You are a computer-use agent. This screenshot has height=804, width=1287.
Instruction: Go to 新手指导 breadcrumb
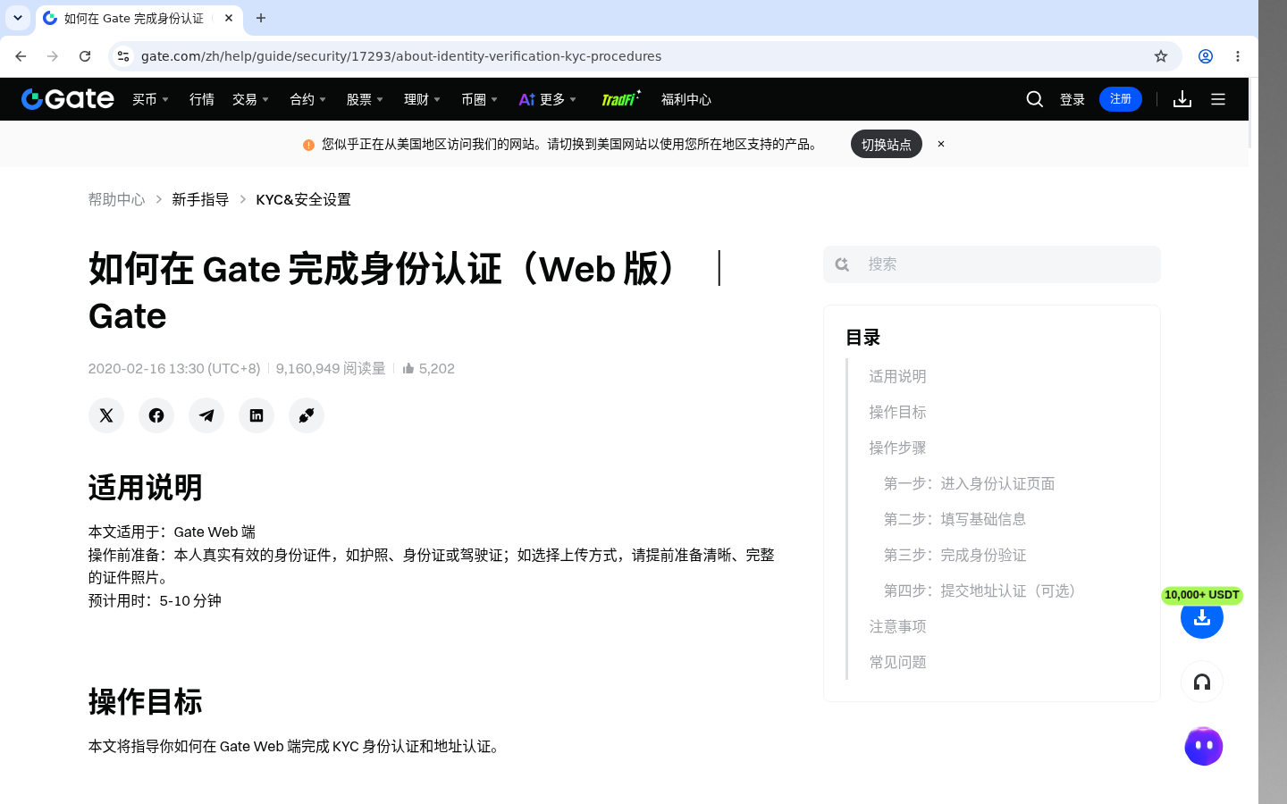coord(200,199)
